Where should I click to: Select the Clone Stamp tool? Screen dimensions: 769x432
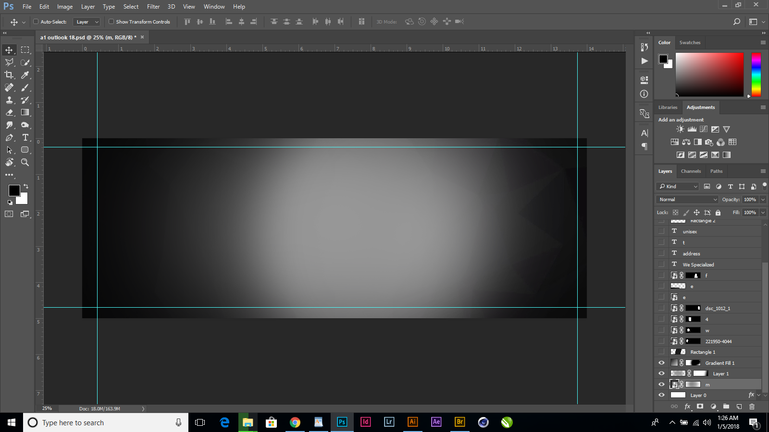tap(9, 100)
